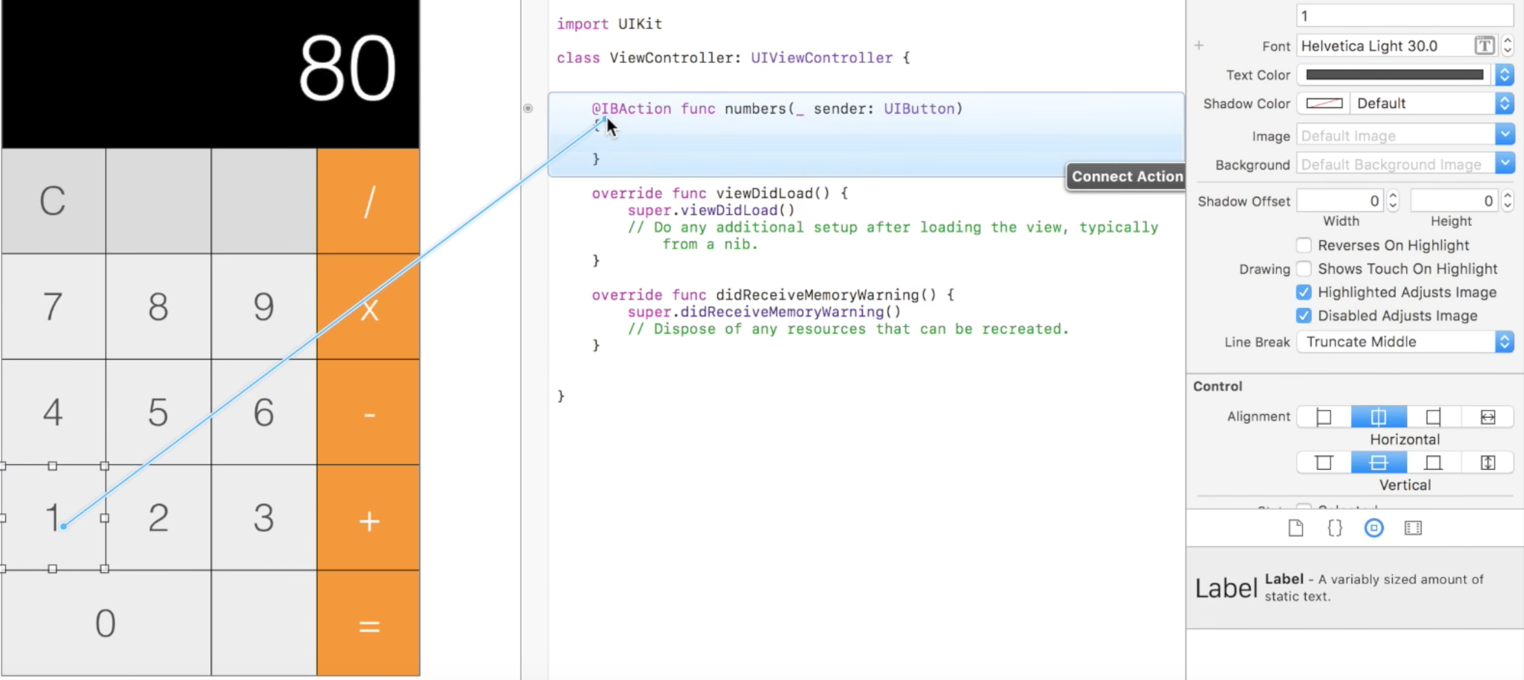Select the File Template Library icon

1295,528
